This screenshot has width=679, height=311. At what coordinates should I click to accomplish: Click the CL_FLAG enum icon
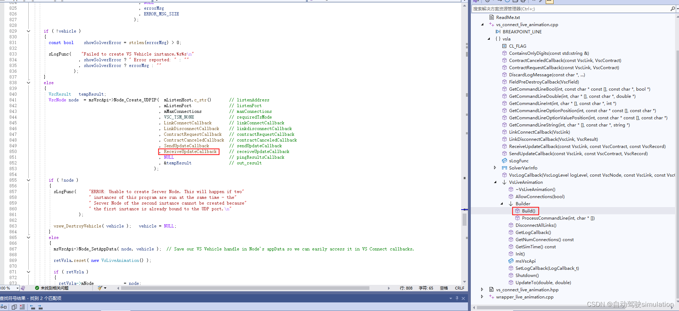point(505,46)
